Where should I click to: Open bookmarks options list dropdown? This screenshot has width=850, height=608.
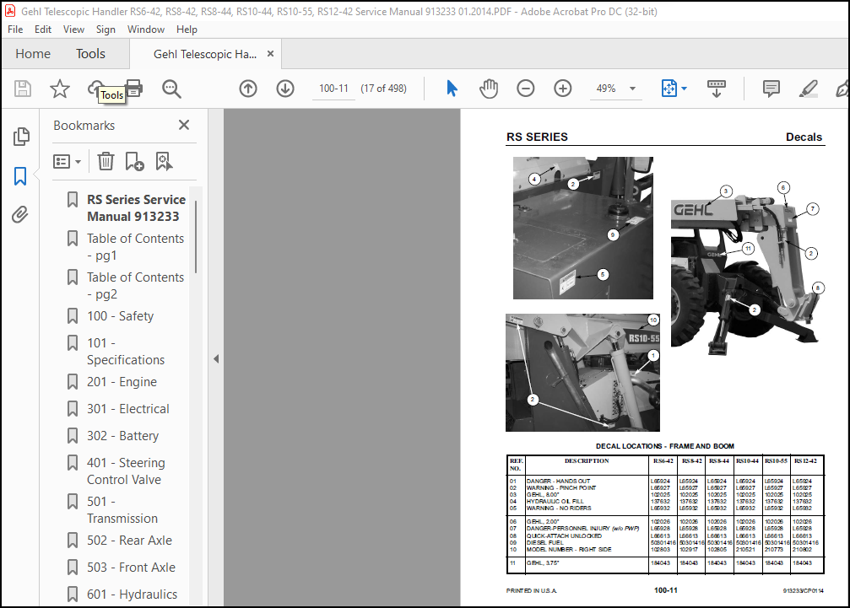[68, 161]
